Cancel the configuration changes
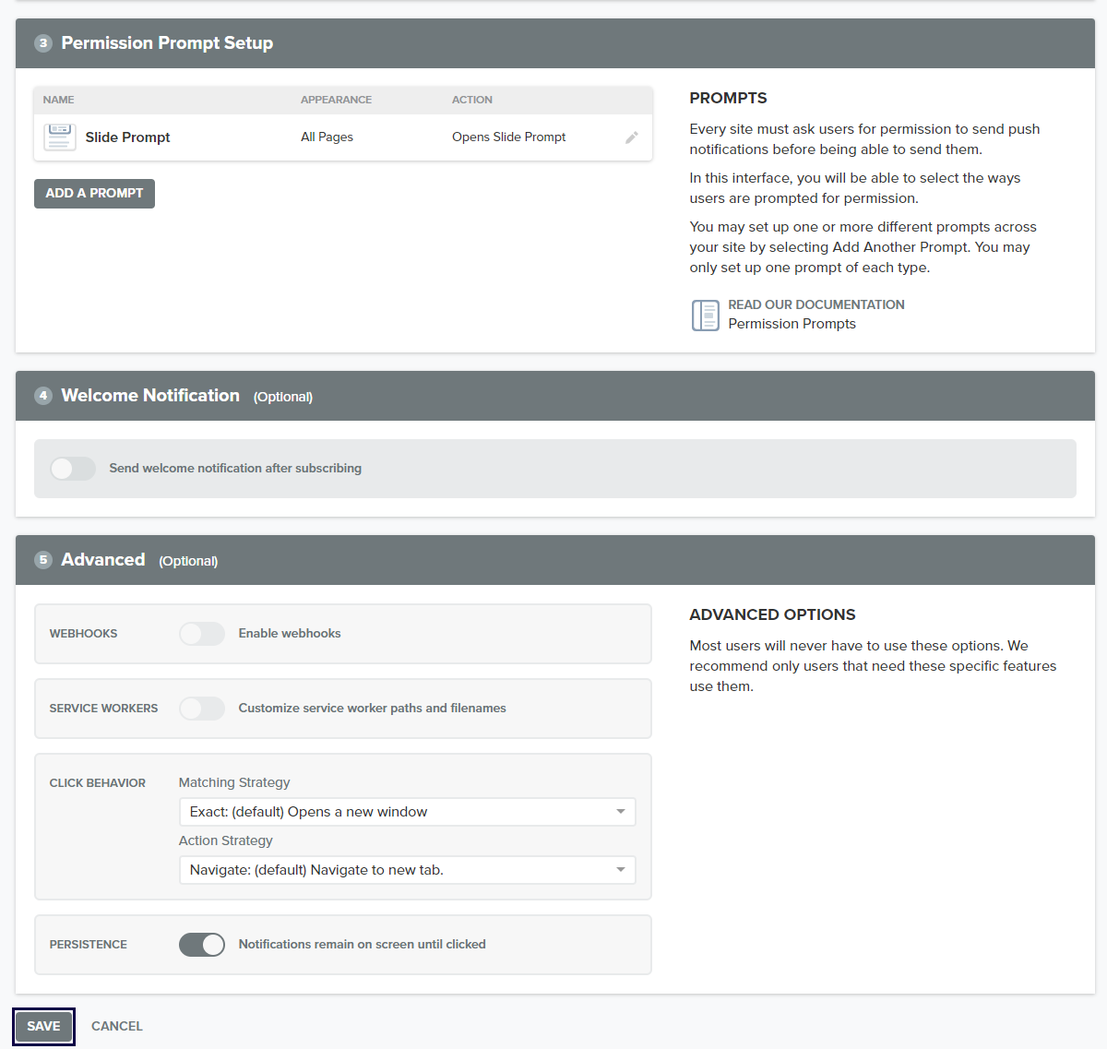This screenshot has width=1107, height=1049. pos(117,1026)
